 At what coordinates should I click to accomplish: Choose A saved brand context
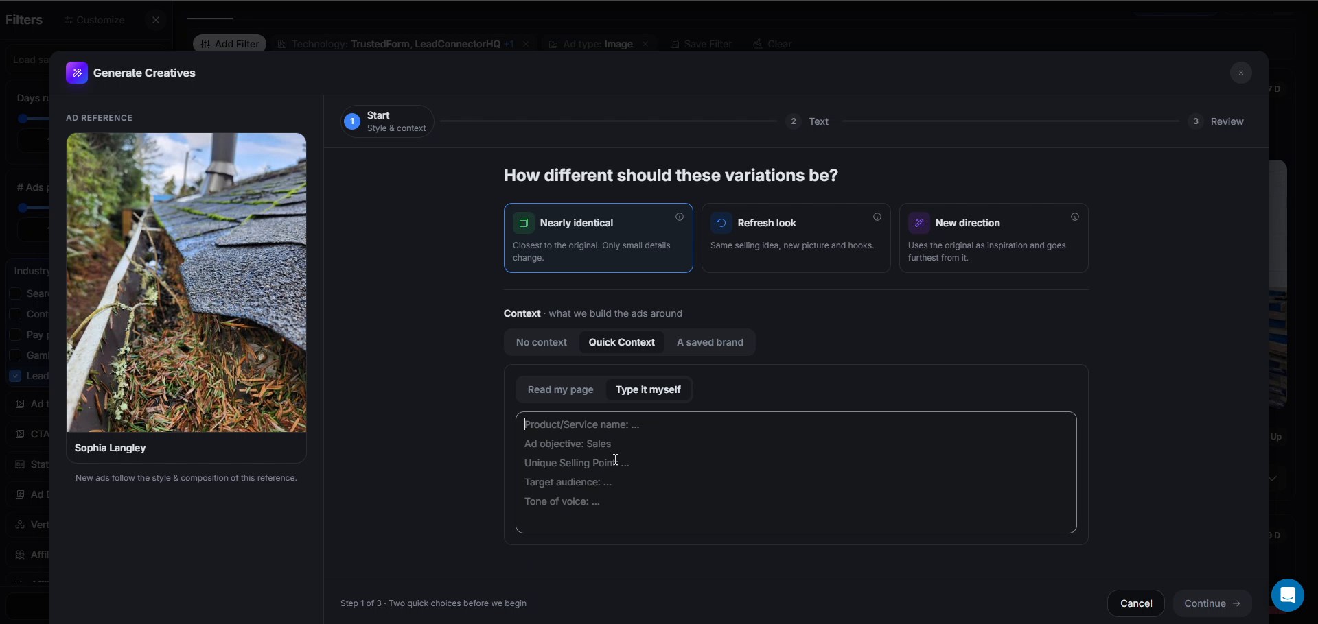point(710,342)
